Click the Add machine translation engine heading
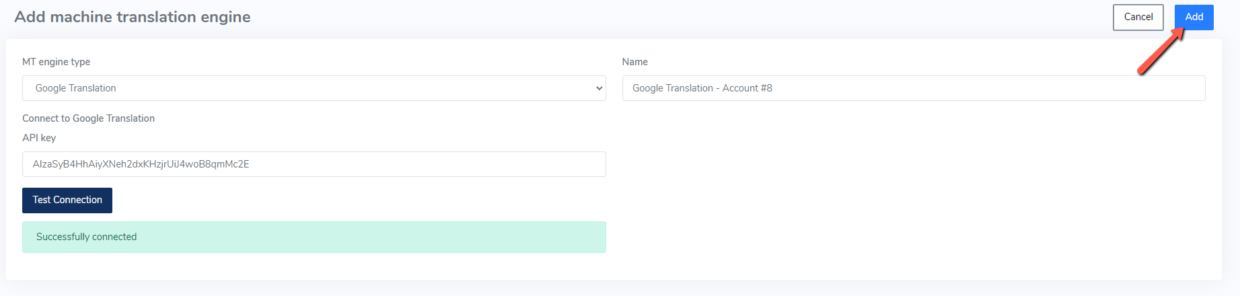The image size is (1240, 296). pos(133,17)
